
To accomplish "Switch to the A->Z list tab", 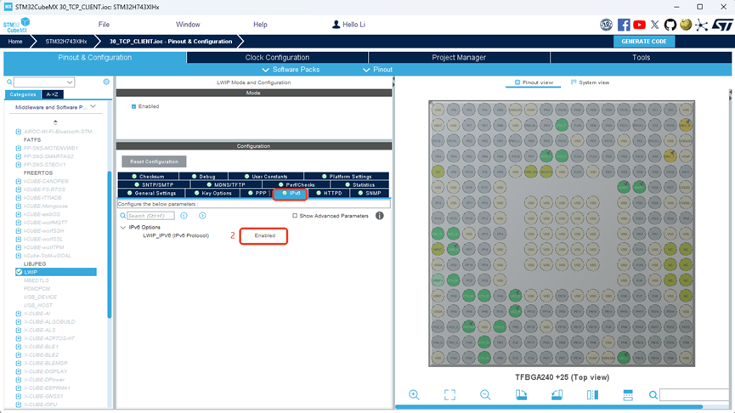I will (x=52, y=94).
